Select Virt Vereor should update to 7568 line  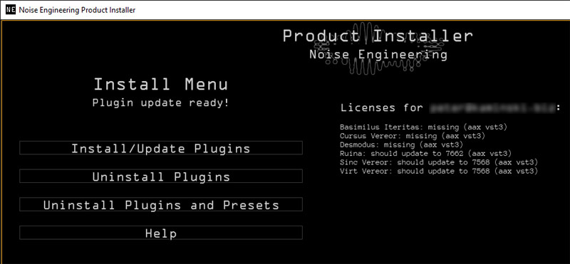tap(438, 171)
